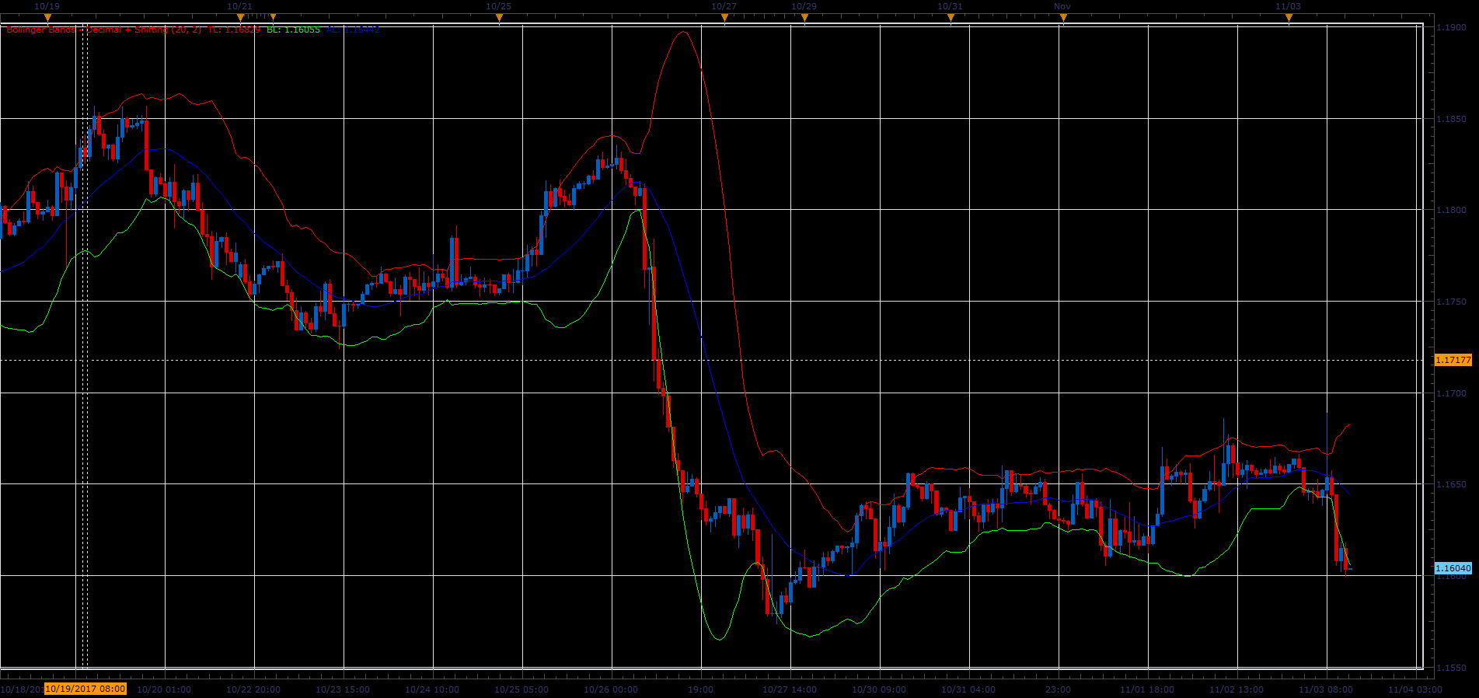1479x698 pixels.
Task: Click the 1.1750 price axis label
Action: tap(1451, 302)
